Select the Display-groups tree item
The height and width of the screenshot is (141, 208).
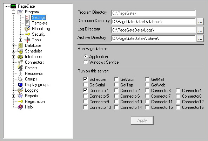click(37, 85)
